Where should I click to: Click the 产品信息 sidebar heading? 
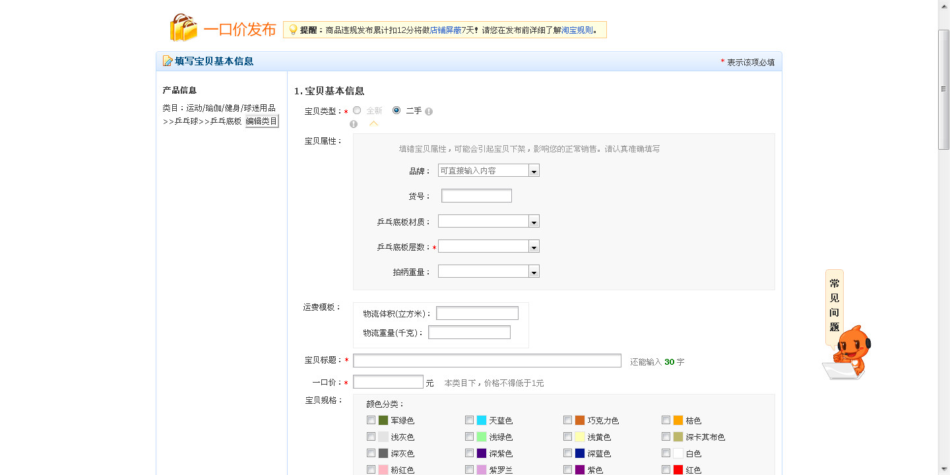[179, 90]
